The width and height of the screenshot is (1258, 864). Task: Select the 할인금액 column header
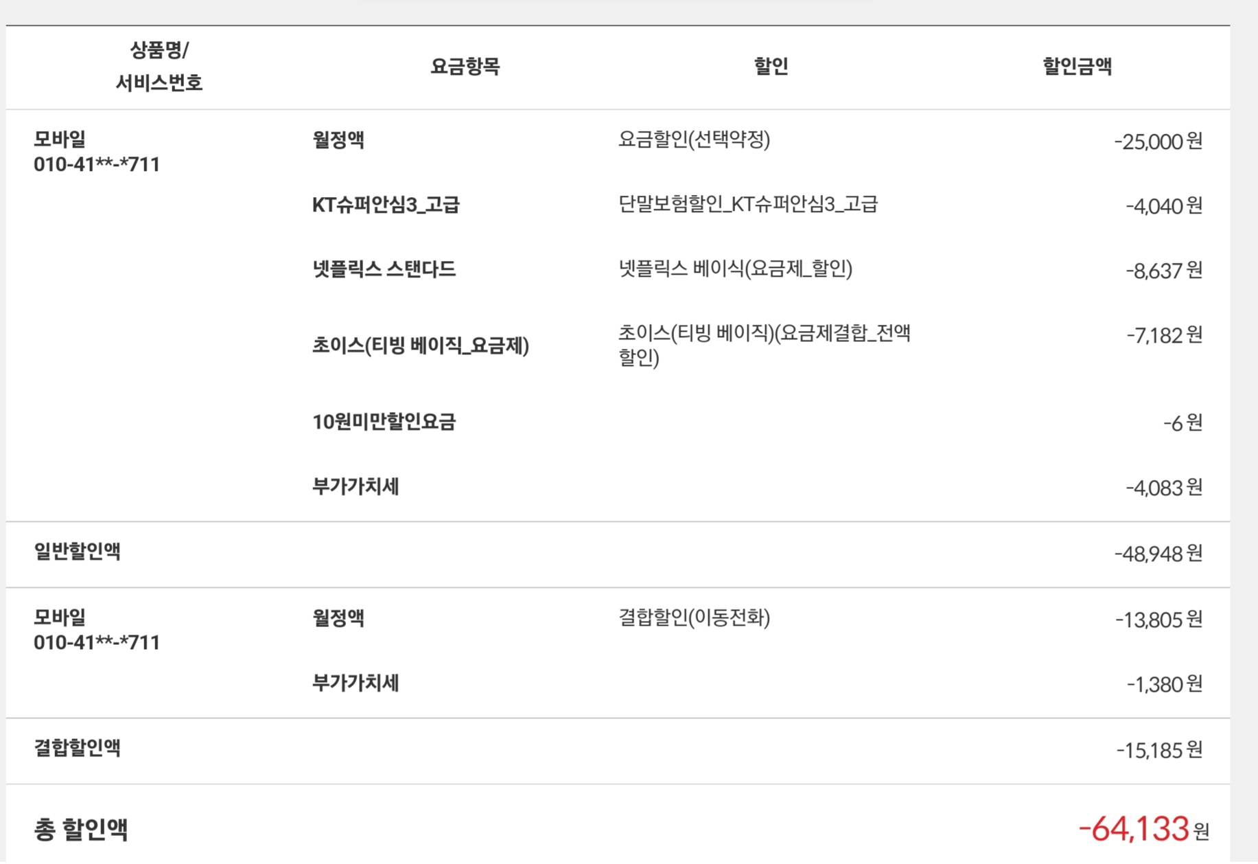[1077, 67]
